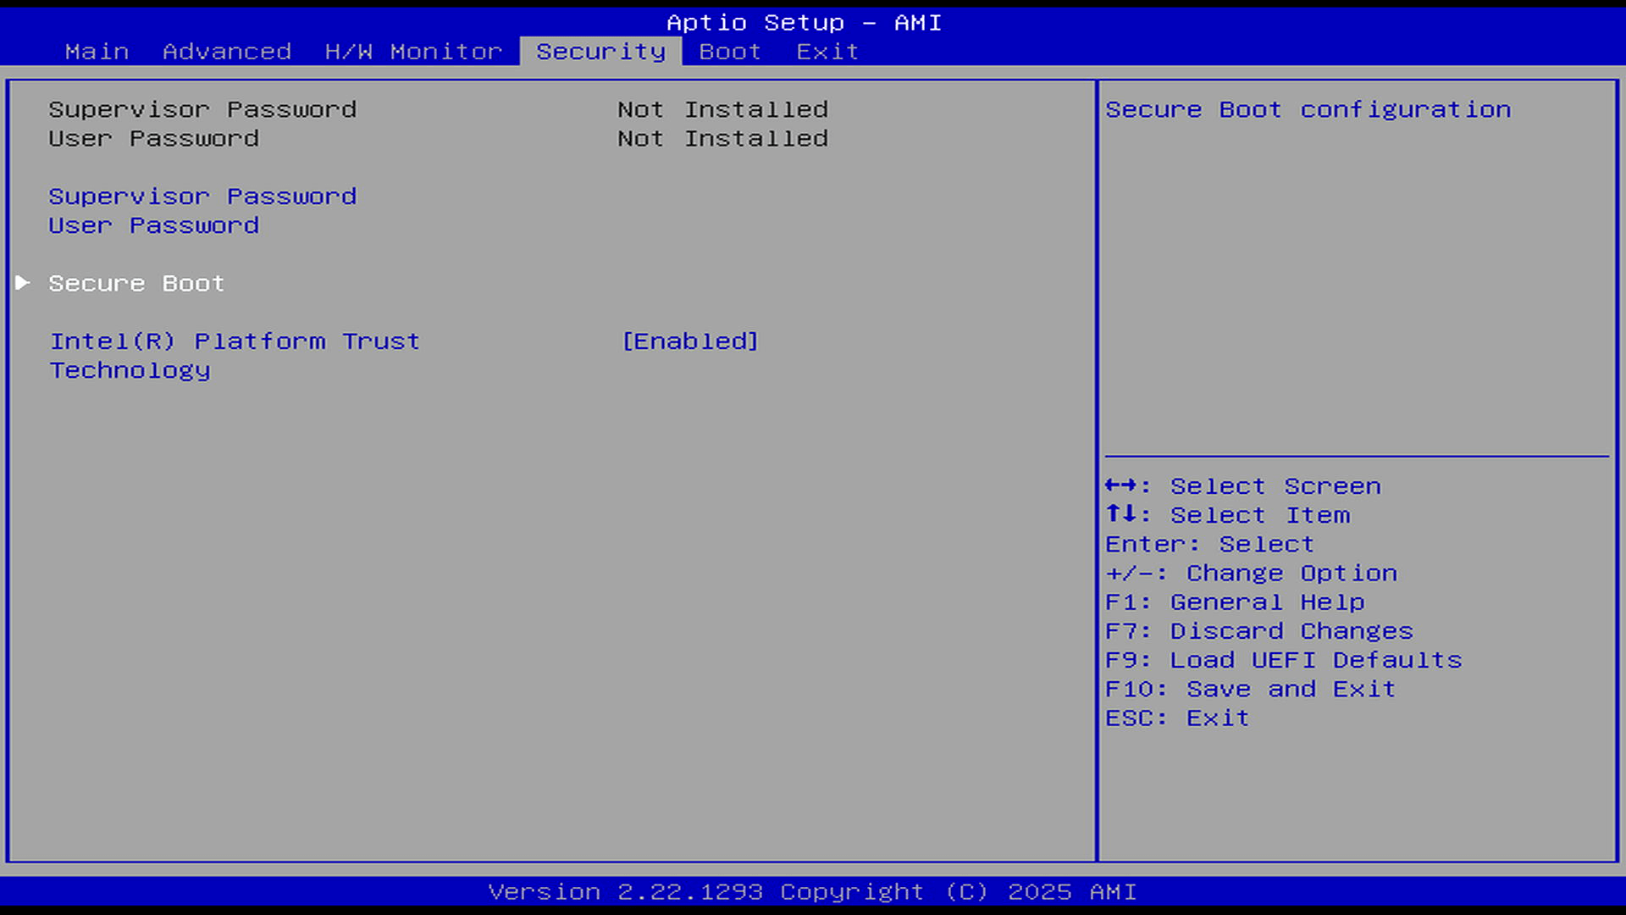Select the Security tab
This screenshot has width=1626, height=915.
click(x=600, y=52)
